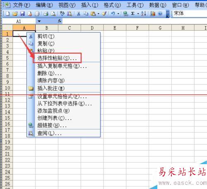Open the 插入(I) menu
The height and width of the screenshot is (189, 207).
click(89, 5)
